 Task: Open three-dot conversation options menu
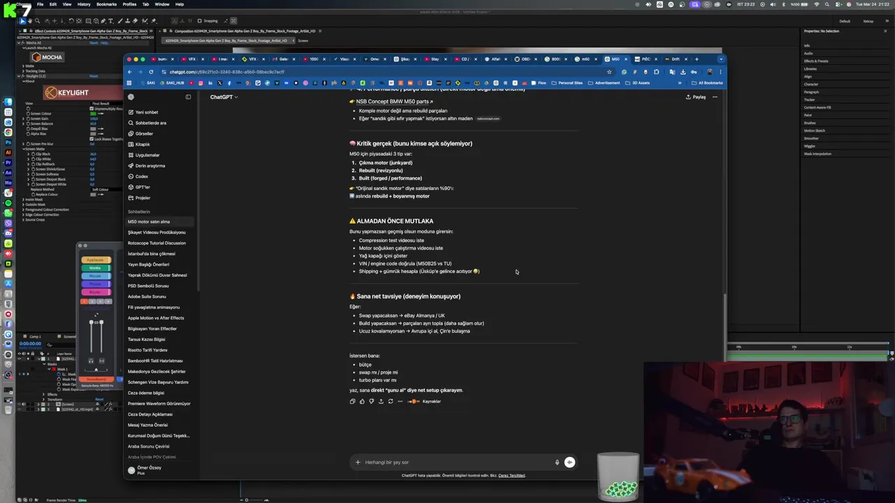point(715,97)
